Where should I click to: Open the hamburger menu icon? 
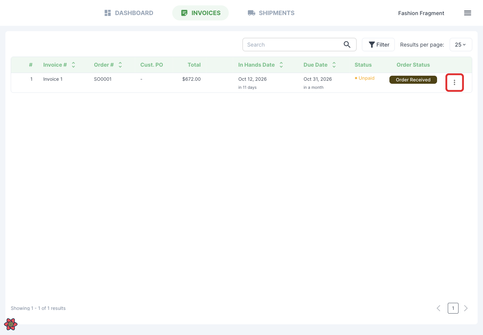point(468,13)
